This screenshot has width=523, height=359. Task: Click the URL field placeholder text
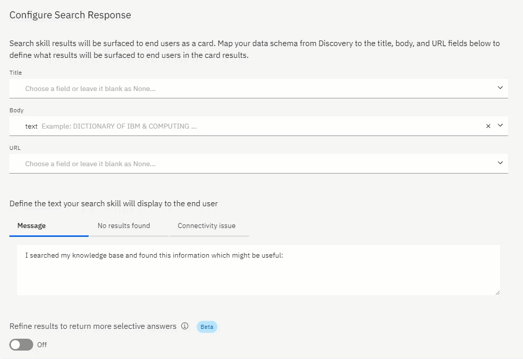90,164
